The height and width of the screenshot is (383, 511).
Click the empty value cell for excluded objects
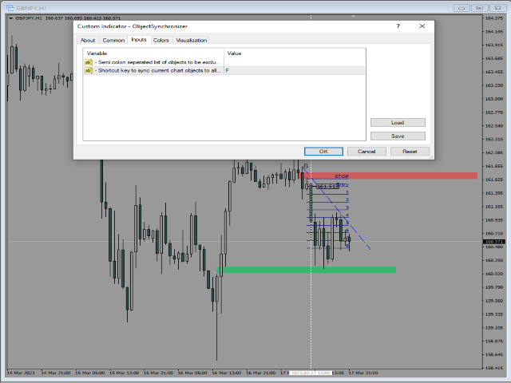(x=295, y=62)
